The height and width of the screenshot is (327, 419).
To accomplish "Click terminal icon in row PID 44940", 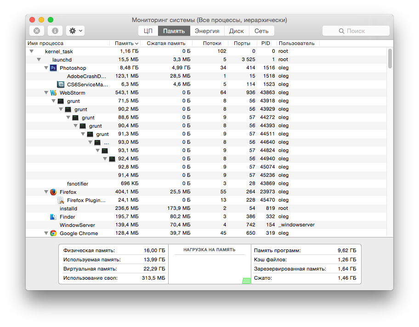I will click(112, 159).
